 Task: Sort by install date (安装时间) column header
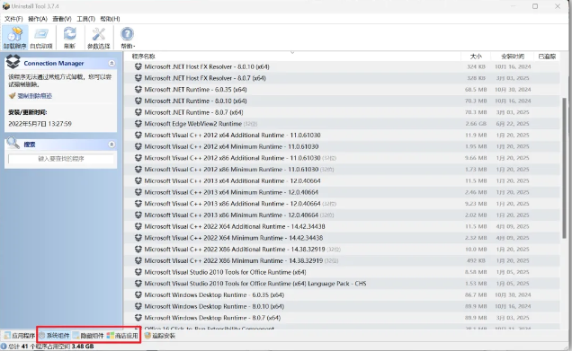pos(513,57)
